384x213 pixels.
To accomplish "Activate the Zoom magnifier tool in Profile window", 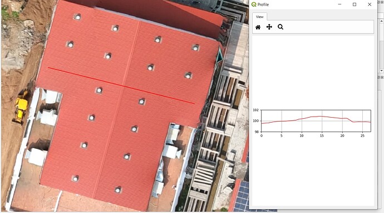I will pos(280,27).
